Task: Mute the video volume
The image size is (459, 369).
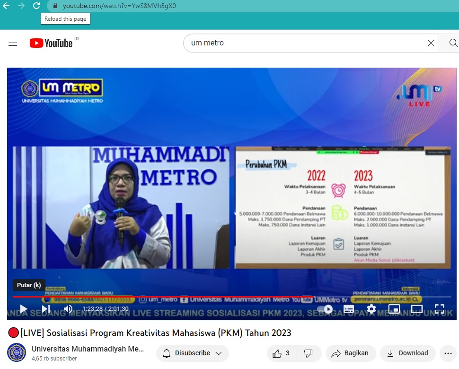Action: coord(68,309)
